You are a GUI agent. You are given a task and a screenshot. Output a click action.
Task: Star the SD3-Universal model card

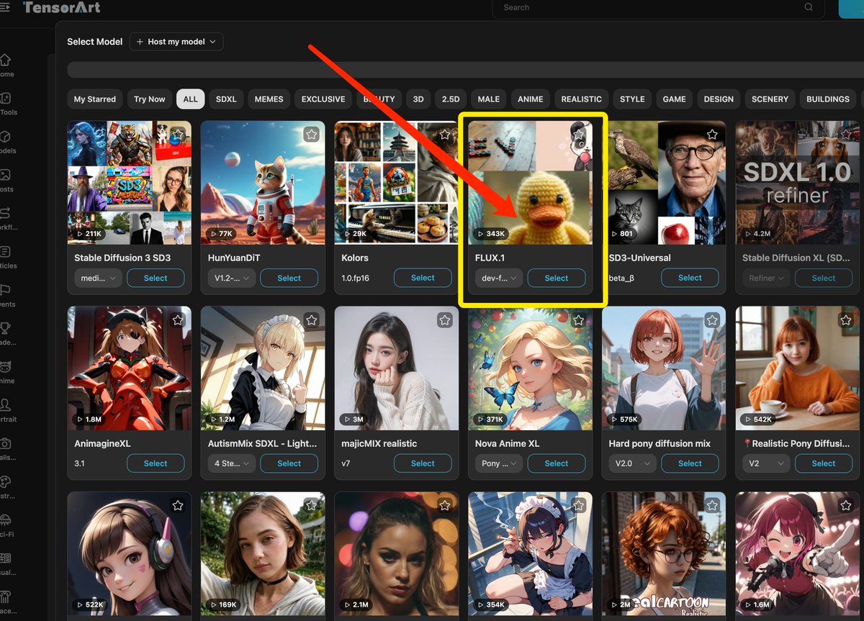pyautogui.click(x=712, y=135)
